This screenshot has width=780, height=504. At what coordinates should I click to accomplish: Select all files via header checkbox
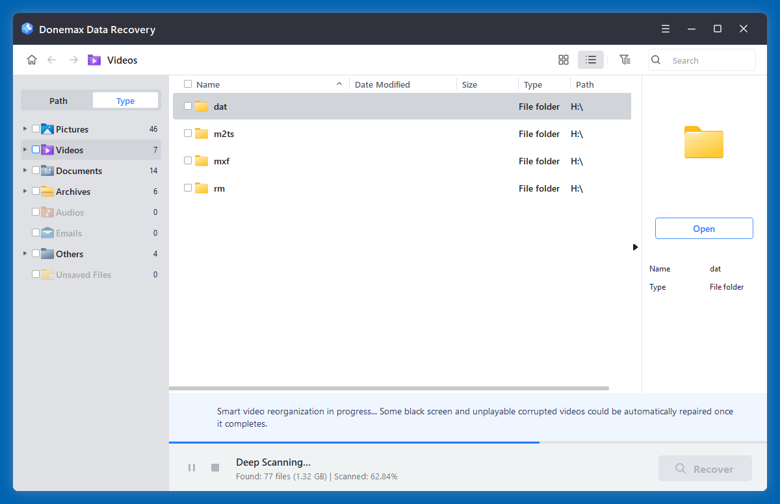[188, 84]
